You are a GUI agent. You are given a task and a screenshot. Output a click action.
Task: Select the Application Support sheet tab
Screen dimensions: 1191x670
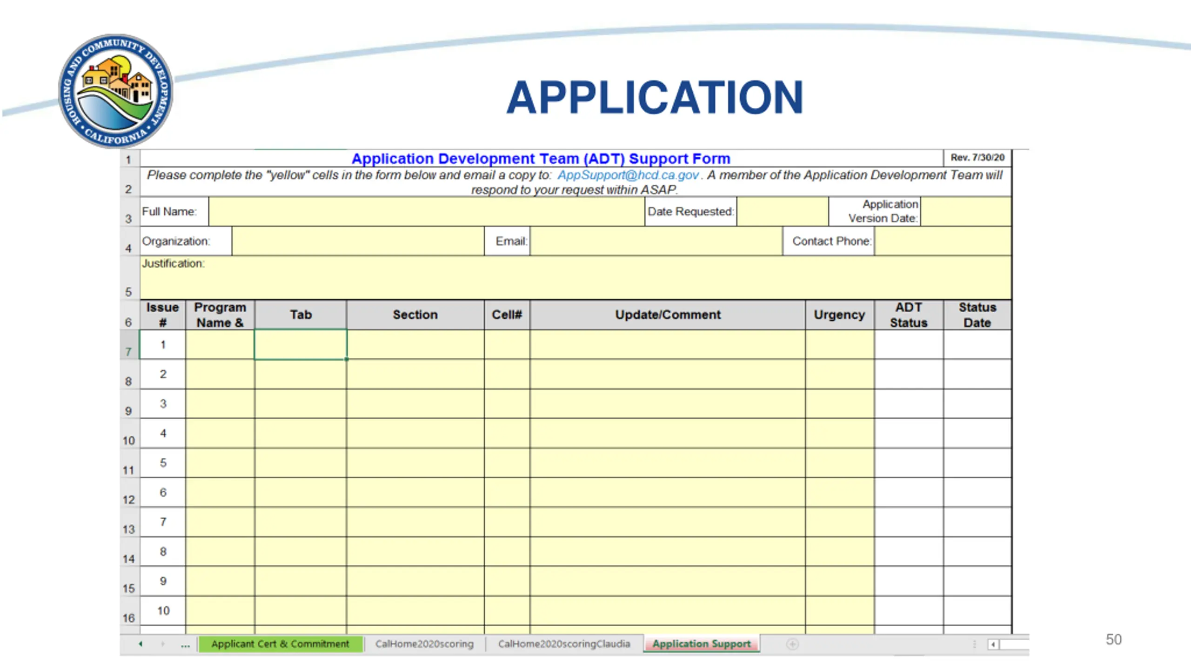(x=702, y=644)
